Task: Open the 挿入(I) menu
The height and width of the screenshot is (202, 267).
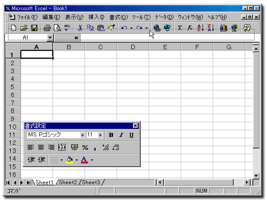Action: (96, 17)
